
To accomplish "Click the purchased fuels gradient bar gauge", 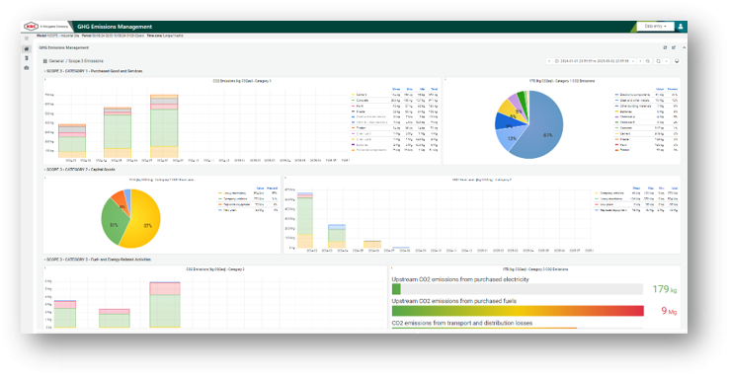I will click(518, 311).
